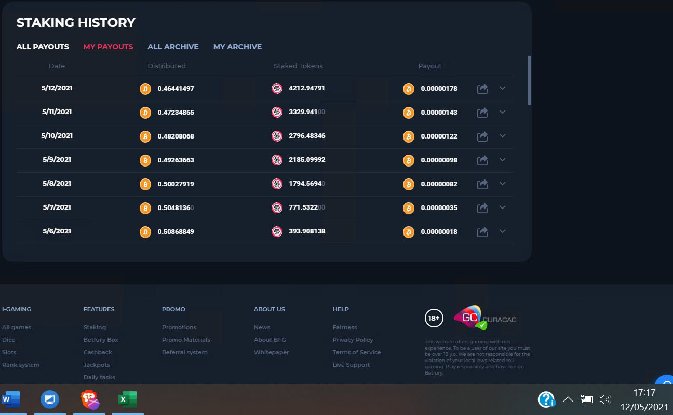Viewport: 673px width, 415px height.
Task: Expand the 5/9/2021 payout row
Action: [x=502, y=160]
